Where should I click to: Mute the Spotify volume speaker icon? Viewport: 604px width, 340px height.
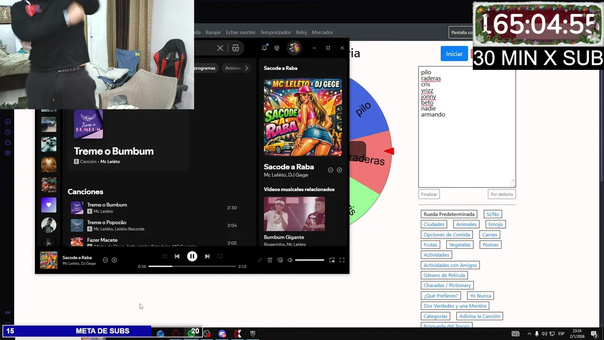pyautogui.click(x=290, y=260)
